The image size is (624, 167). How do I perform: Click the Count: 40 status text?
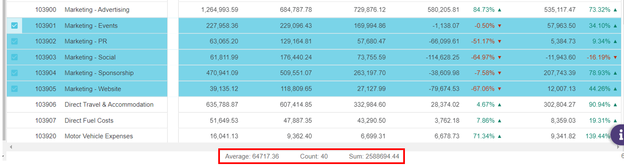click(314, 156)
